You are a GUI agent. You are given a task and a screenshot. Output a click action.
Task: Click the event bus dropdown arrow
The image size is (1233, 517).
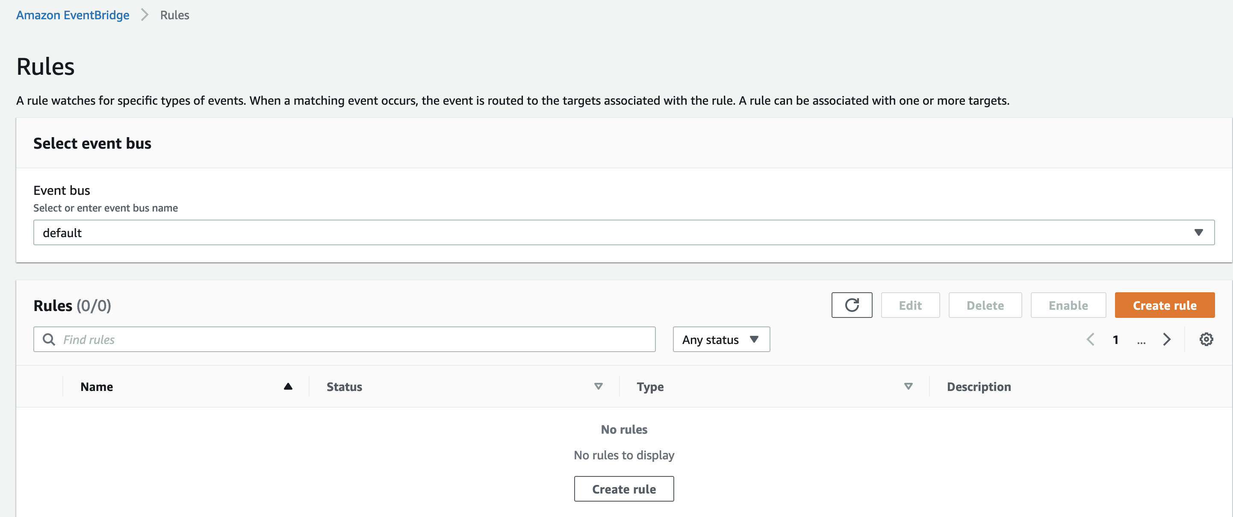pyautogui.click(x=1198, y=233)
